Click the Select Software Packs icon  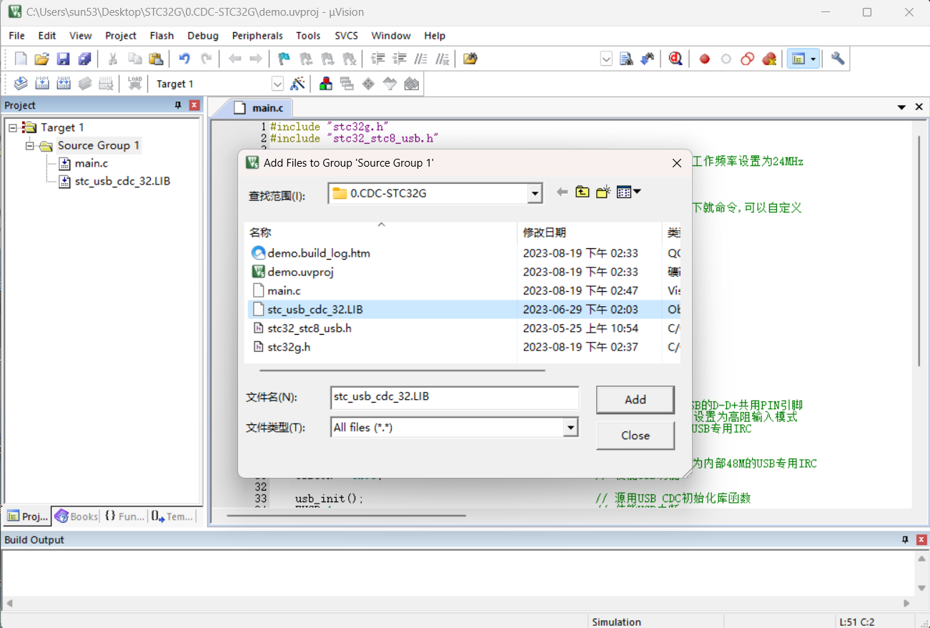pyautogui.click(x=390, y=84)
